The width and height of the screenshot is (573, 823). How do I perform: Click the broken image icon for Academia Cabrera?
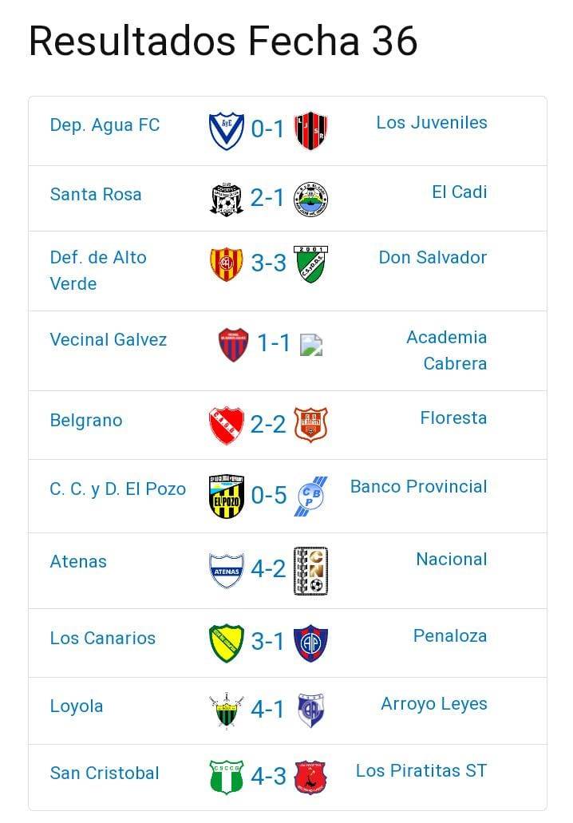311,344
